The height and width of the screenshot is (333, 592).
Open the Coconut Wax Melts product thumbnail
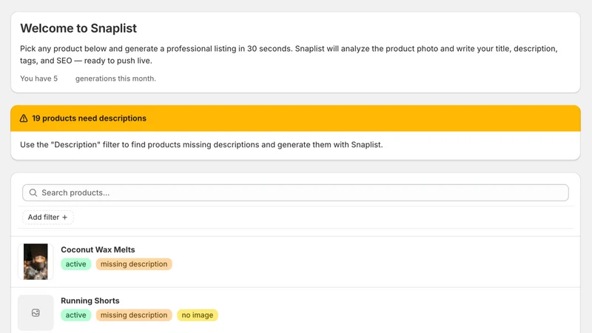click(x=36, y=262)
